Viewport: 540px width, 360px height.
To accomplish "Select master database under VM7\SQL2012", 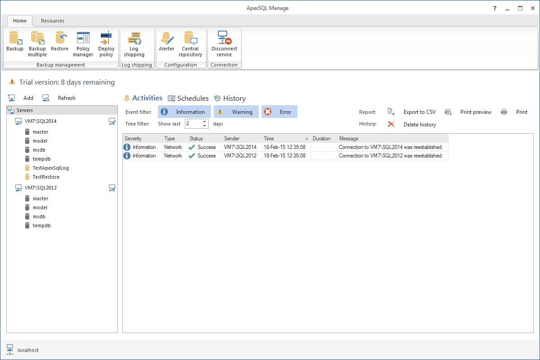I will [40, 198].
